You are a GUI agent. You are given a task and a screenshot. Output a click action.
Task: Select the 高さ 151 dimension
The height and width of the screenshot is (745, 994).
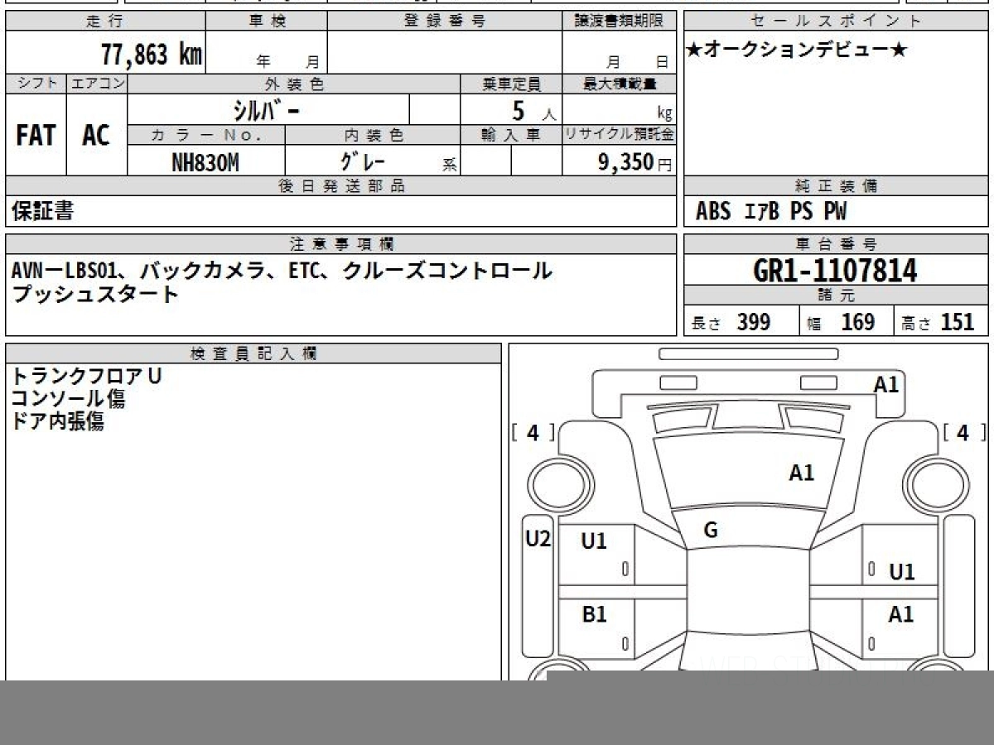point(939,322)
